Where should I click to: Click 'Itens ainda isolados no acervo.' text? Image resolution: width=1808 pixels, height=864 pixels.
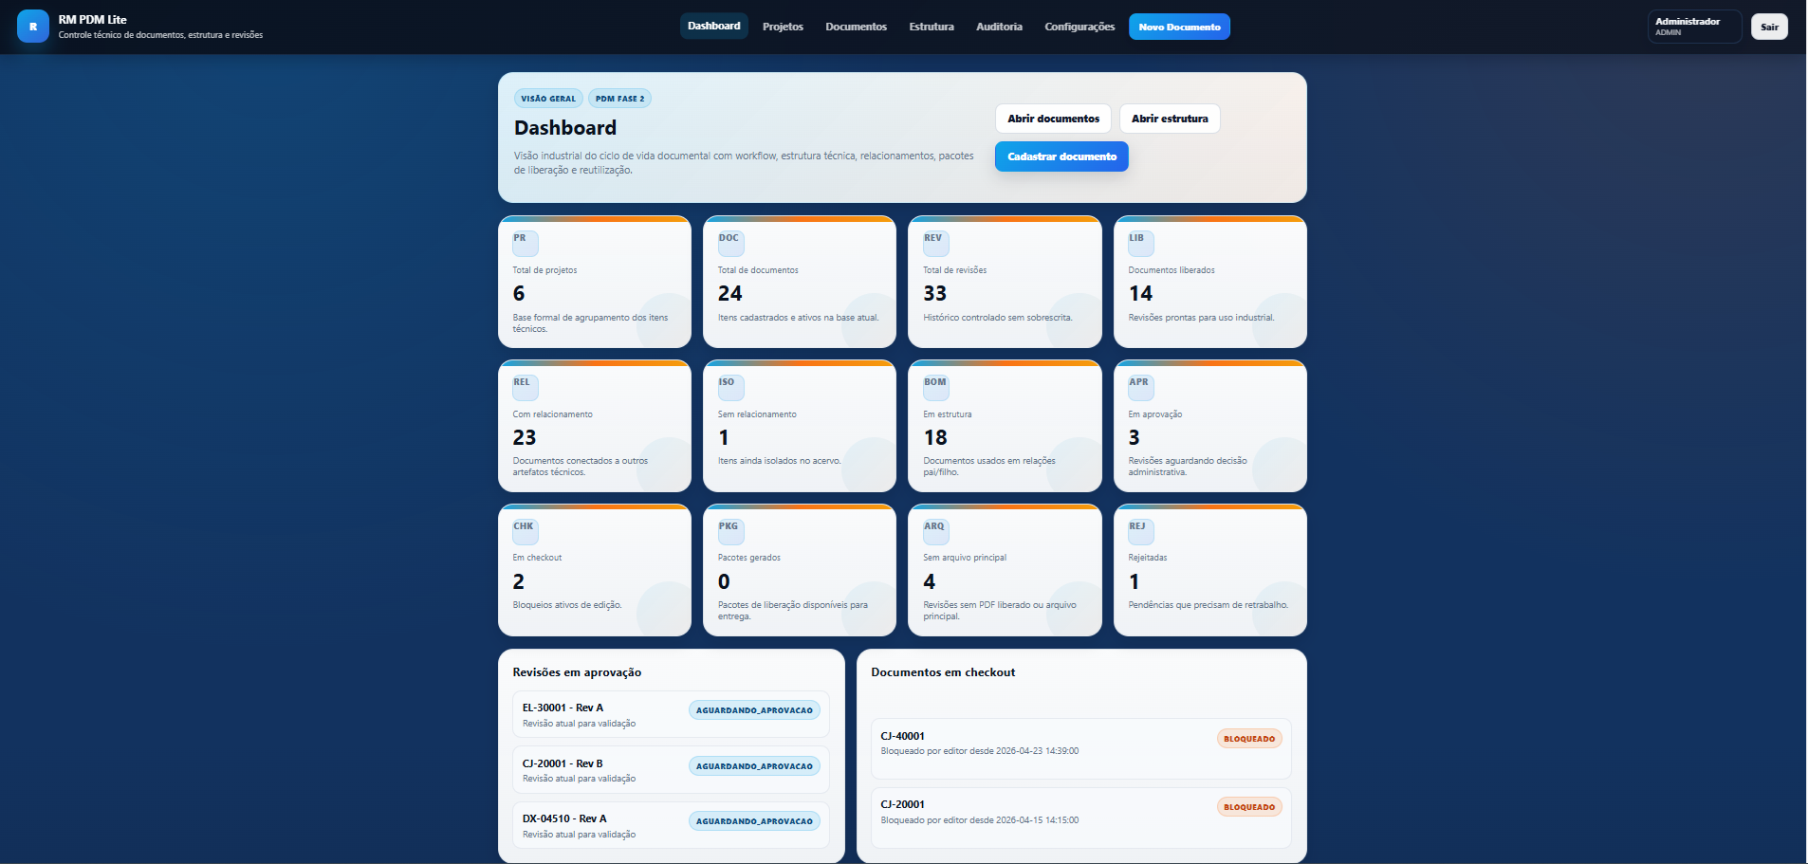tap(780, 461)
